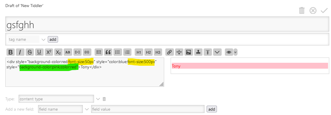Apply Heading 1 formatting
Screen dimensions: 331x115
coord(139,52)
